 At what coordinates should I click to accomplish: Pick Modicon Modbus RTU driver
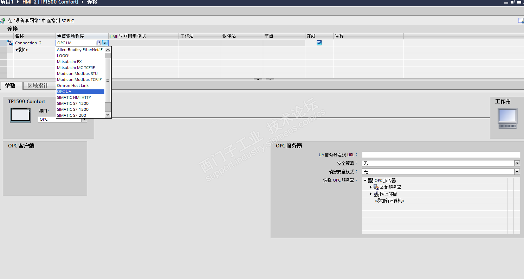point(80,74)
